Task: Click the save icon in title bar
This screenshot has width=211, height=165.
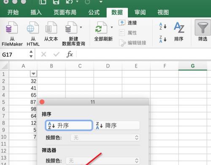Action: point(56,2)
